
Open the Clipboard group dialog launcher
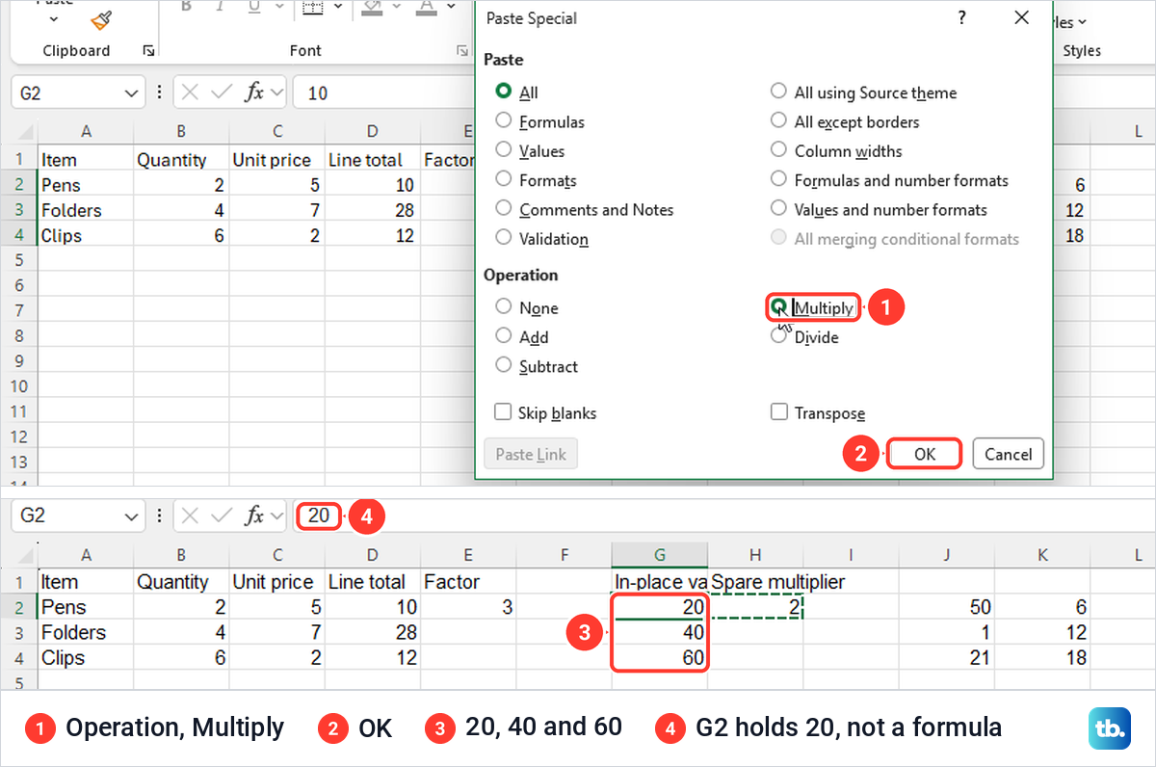tap(147, 51)
